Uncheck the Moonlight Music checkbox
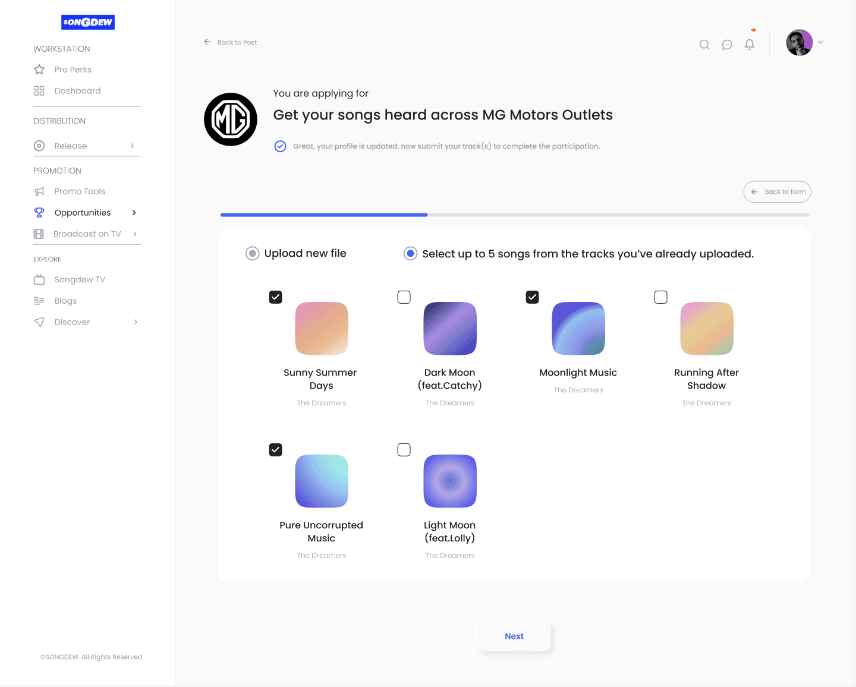 [533, 297]
